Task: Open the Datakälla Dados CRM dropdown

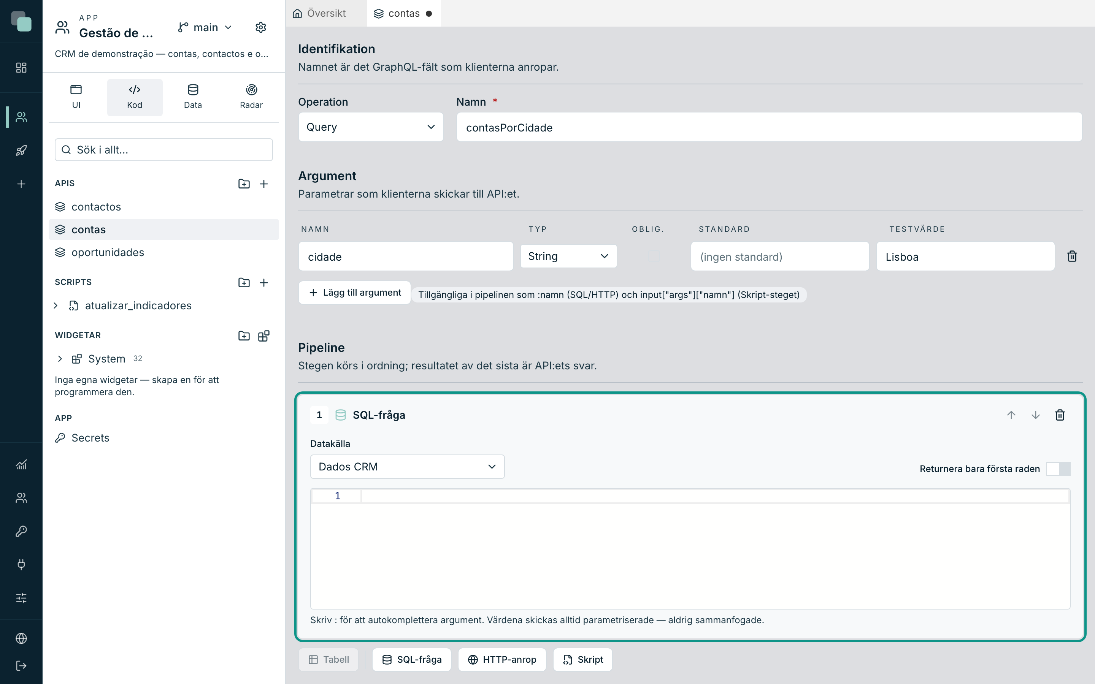Action: [407, 467]
